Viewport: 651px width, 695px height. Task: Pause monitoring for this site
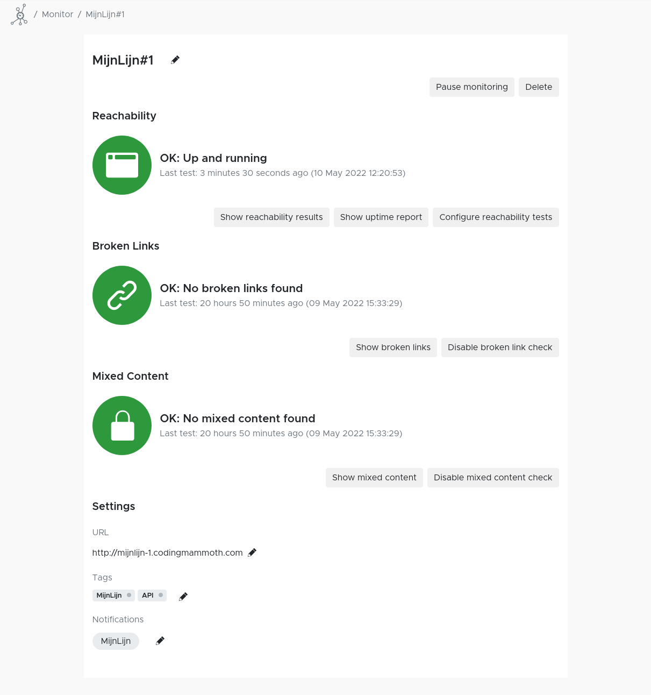(x=471, y=87)
